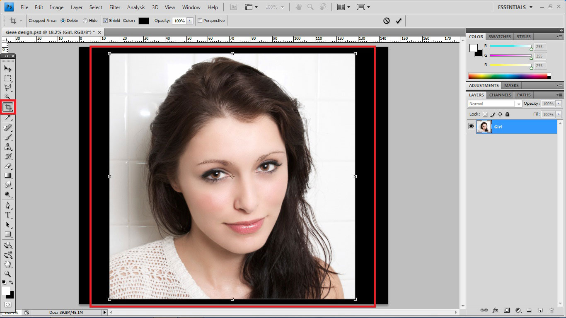The height and width of the screenshot is (318, 566).
Task: Select the Move tool
Action: pos(8,68)
